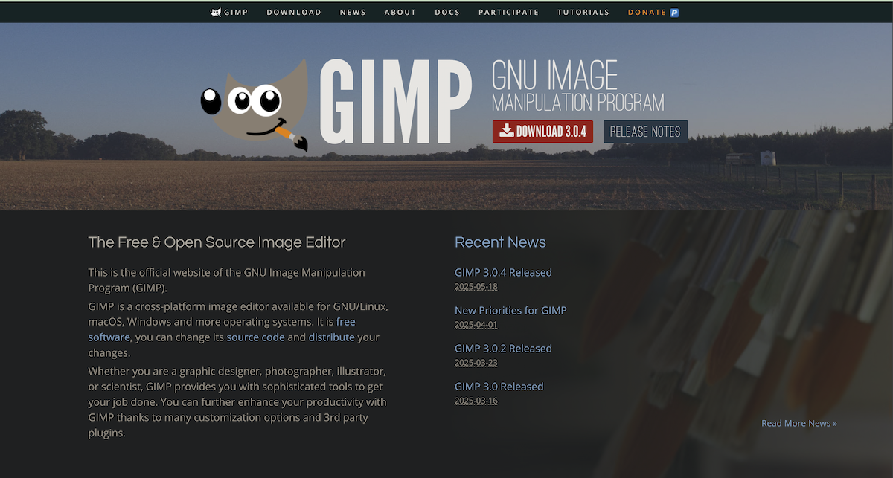This screenshot has height=478, width=893.
Task: Follow the free software link
Action: [x=222, y=329]
